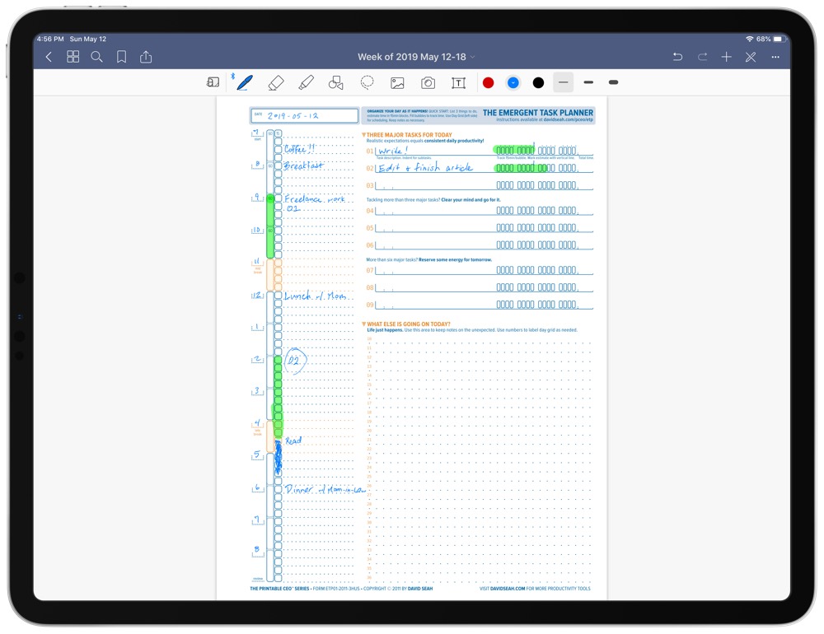Tap the circled '02' annotation
Image resolution: width=824 pixels, height=634 pixels.
tap(295, 361)
